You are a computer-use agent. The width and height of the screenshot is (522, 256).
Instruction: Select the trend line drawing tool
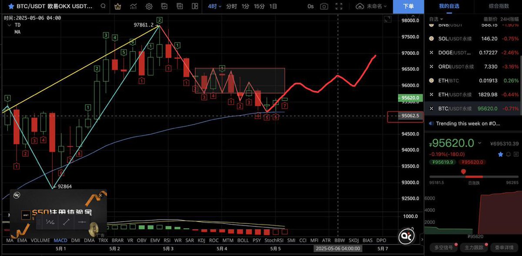pos(66,222)
